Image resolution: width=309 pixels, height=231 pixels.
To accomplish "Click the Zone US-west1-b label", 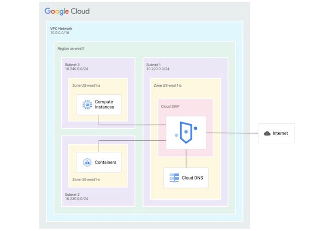I will [x=167, y=86].
